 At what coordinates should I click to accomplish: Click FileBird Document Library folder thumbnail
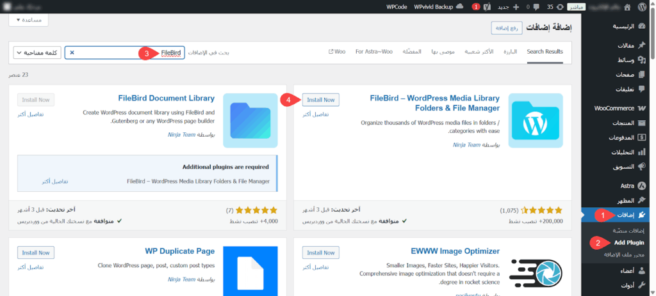250,121
